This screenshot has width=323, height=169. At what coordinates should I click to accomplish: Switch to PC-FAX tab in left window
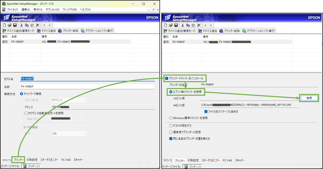pos(66,160)
